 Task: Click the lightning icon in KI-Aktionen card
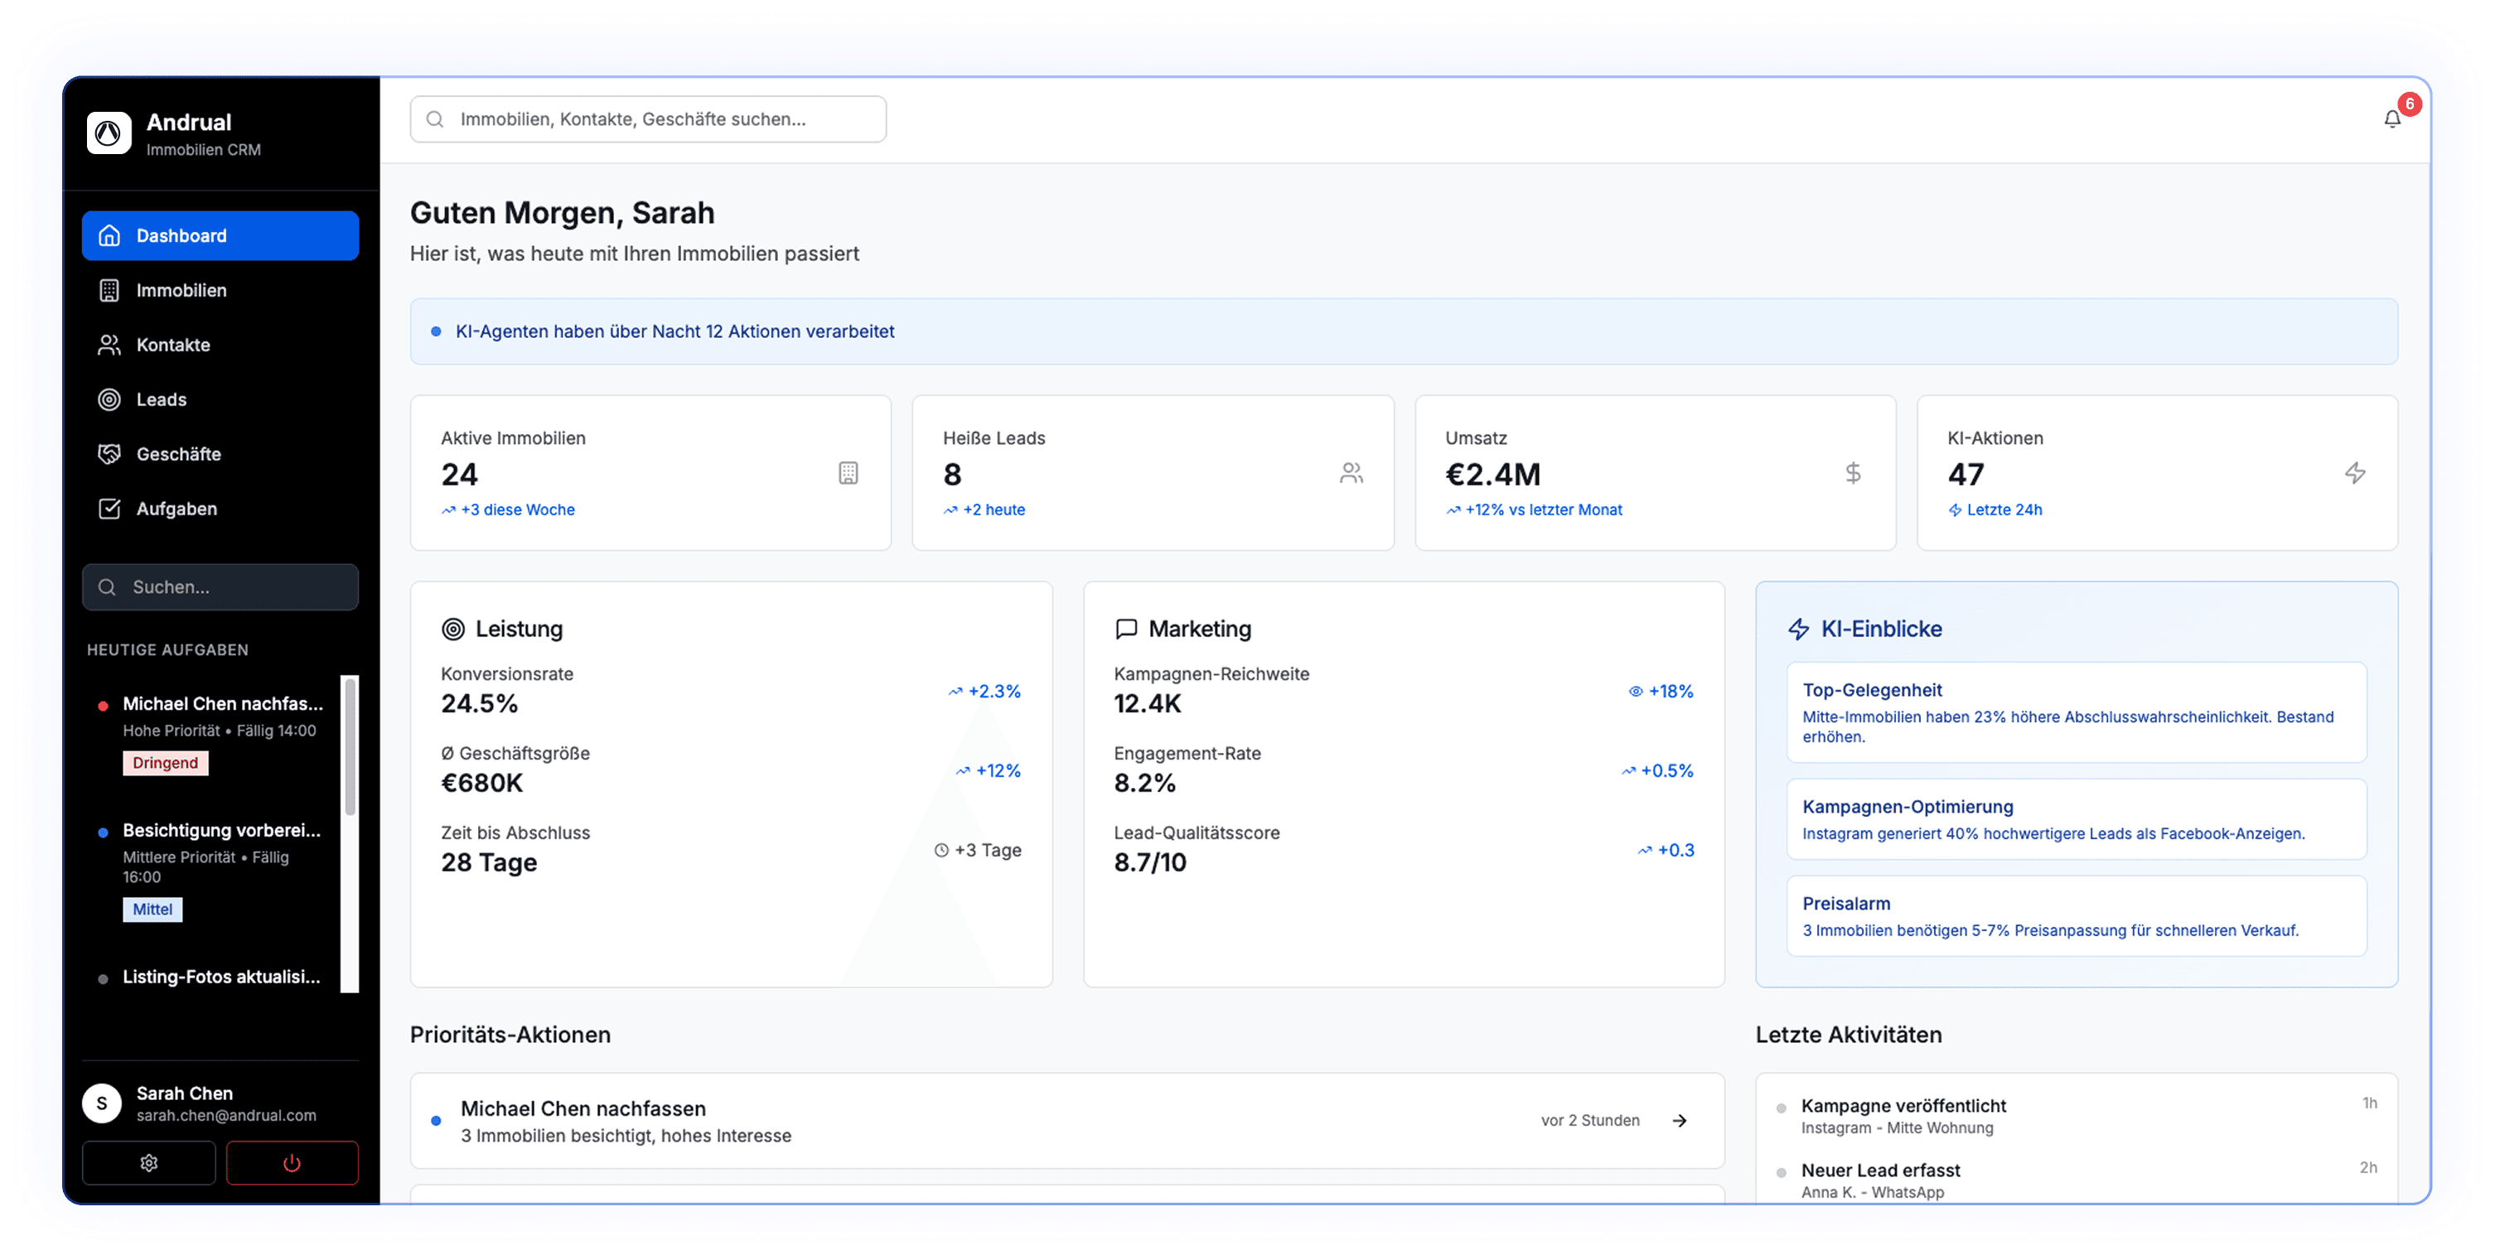(2355, 472)
